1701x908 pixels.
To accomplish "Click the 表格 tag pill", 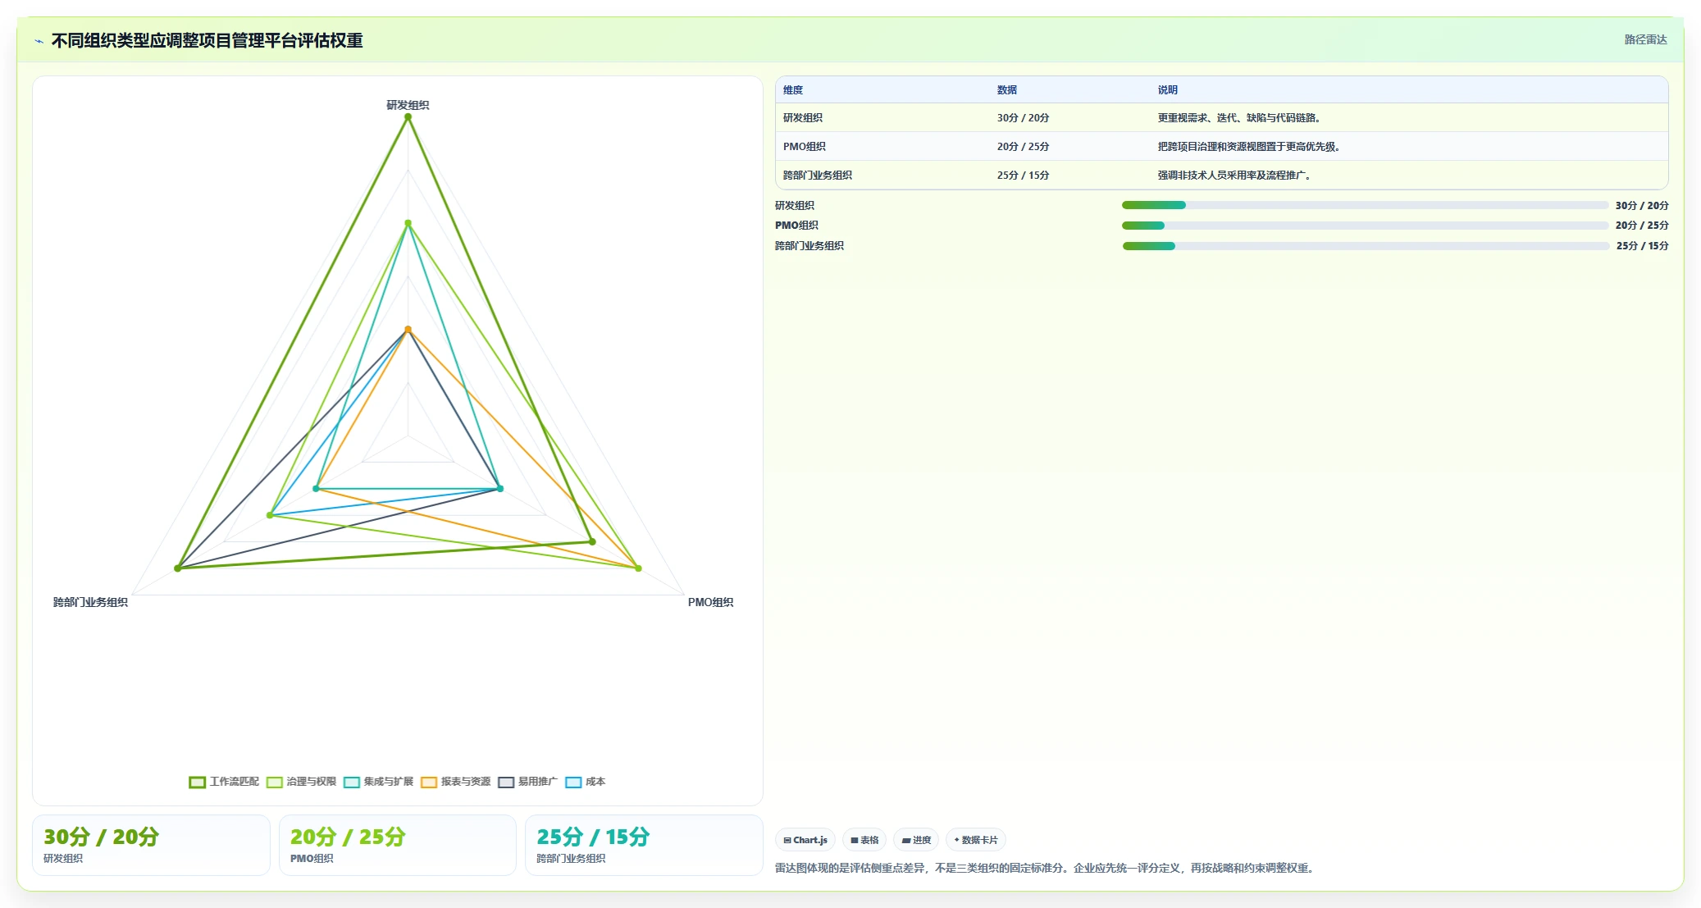I will pyautogui.click(x=864, y=840).
